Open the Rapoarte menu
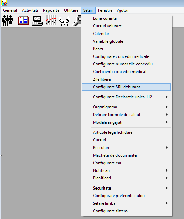 tap(51, 10)
